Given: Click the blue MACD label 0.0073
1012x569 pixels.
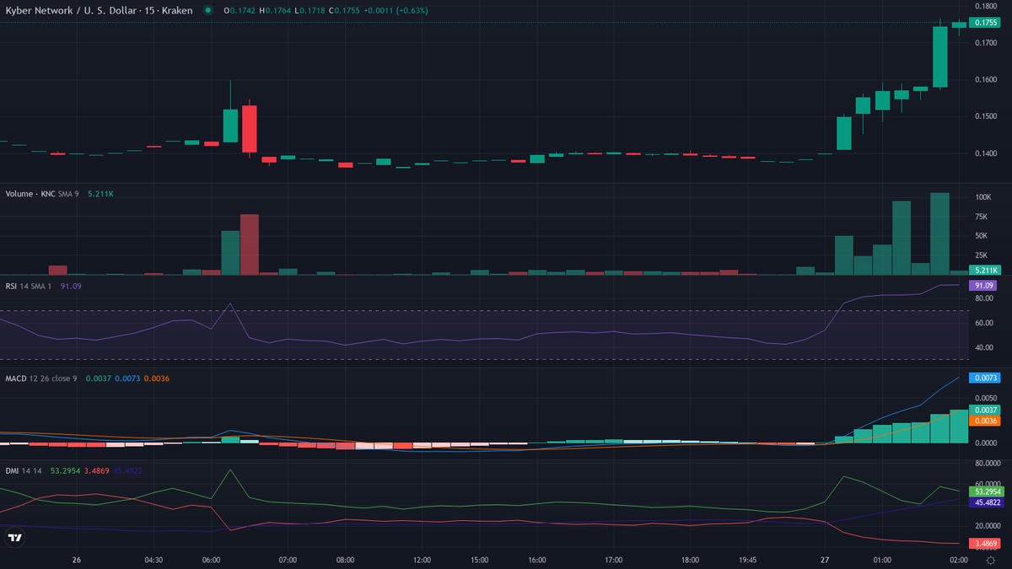Looking at the screenshot, I should point(986,378).
